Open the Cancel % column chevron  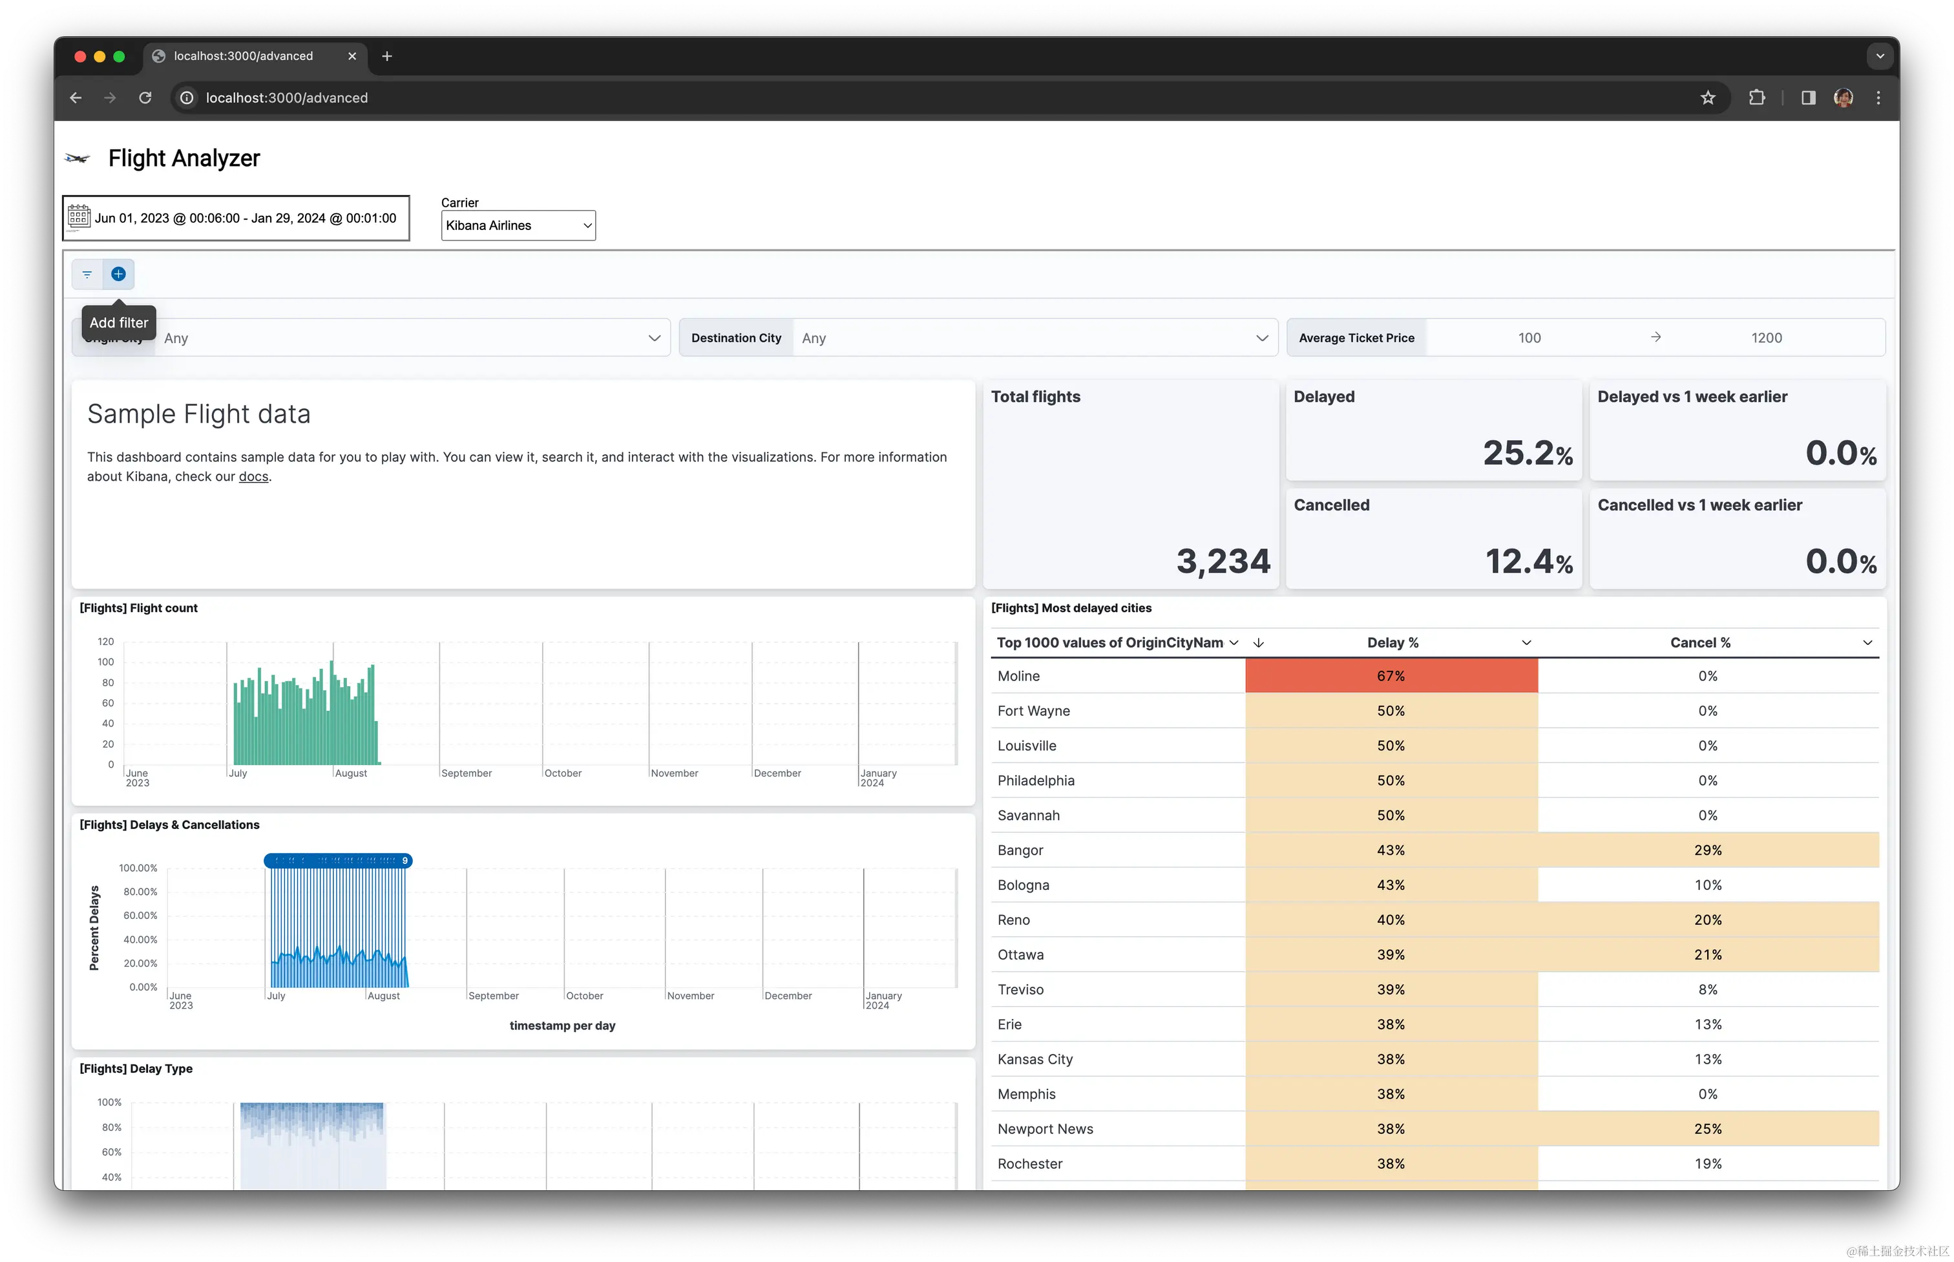(1867, 644)
